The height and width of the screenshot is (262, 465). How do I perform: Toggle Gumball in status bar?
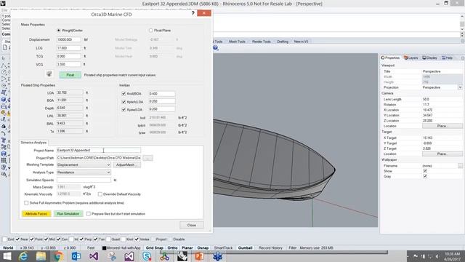click(x=246, y=247)
